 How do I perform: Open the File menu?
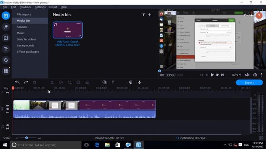coord(5,7)
